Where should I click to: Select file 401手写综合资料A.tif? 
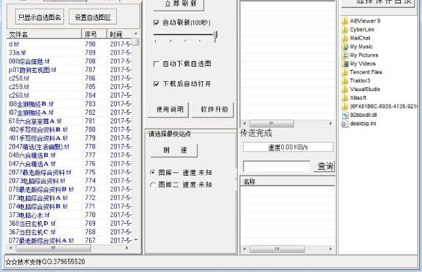[x=38, y=138]
